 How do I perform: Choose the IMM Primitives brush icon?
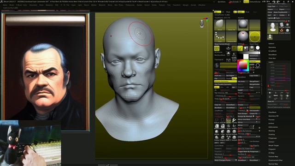pyautogui.click(x=229, y=138)
